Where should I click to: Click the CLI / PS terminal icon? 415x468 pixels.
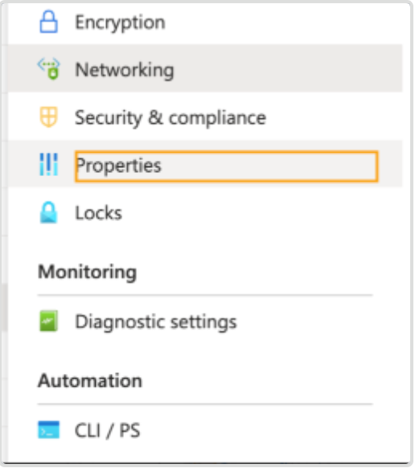(49, 429)
